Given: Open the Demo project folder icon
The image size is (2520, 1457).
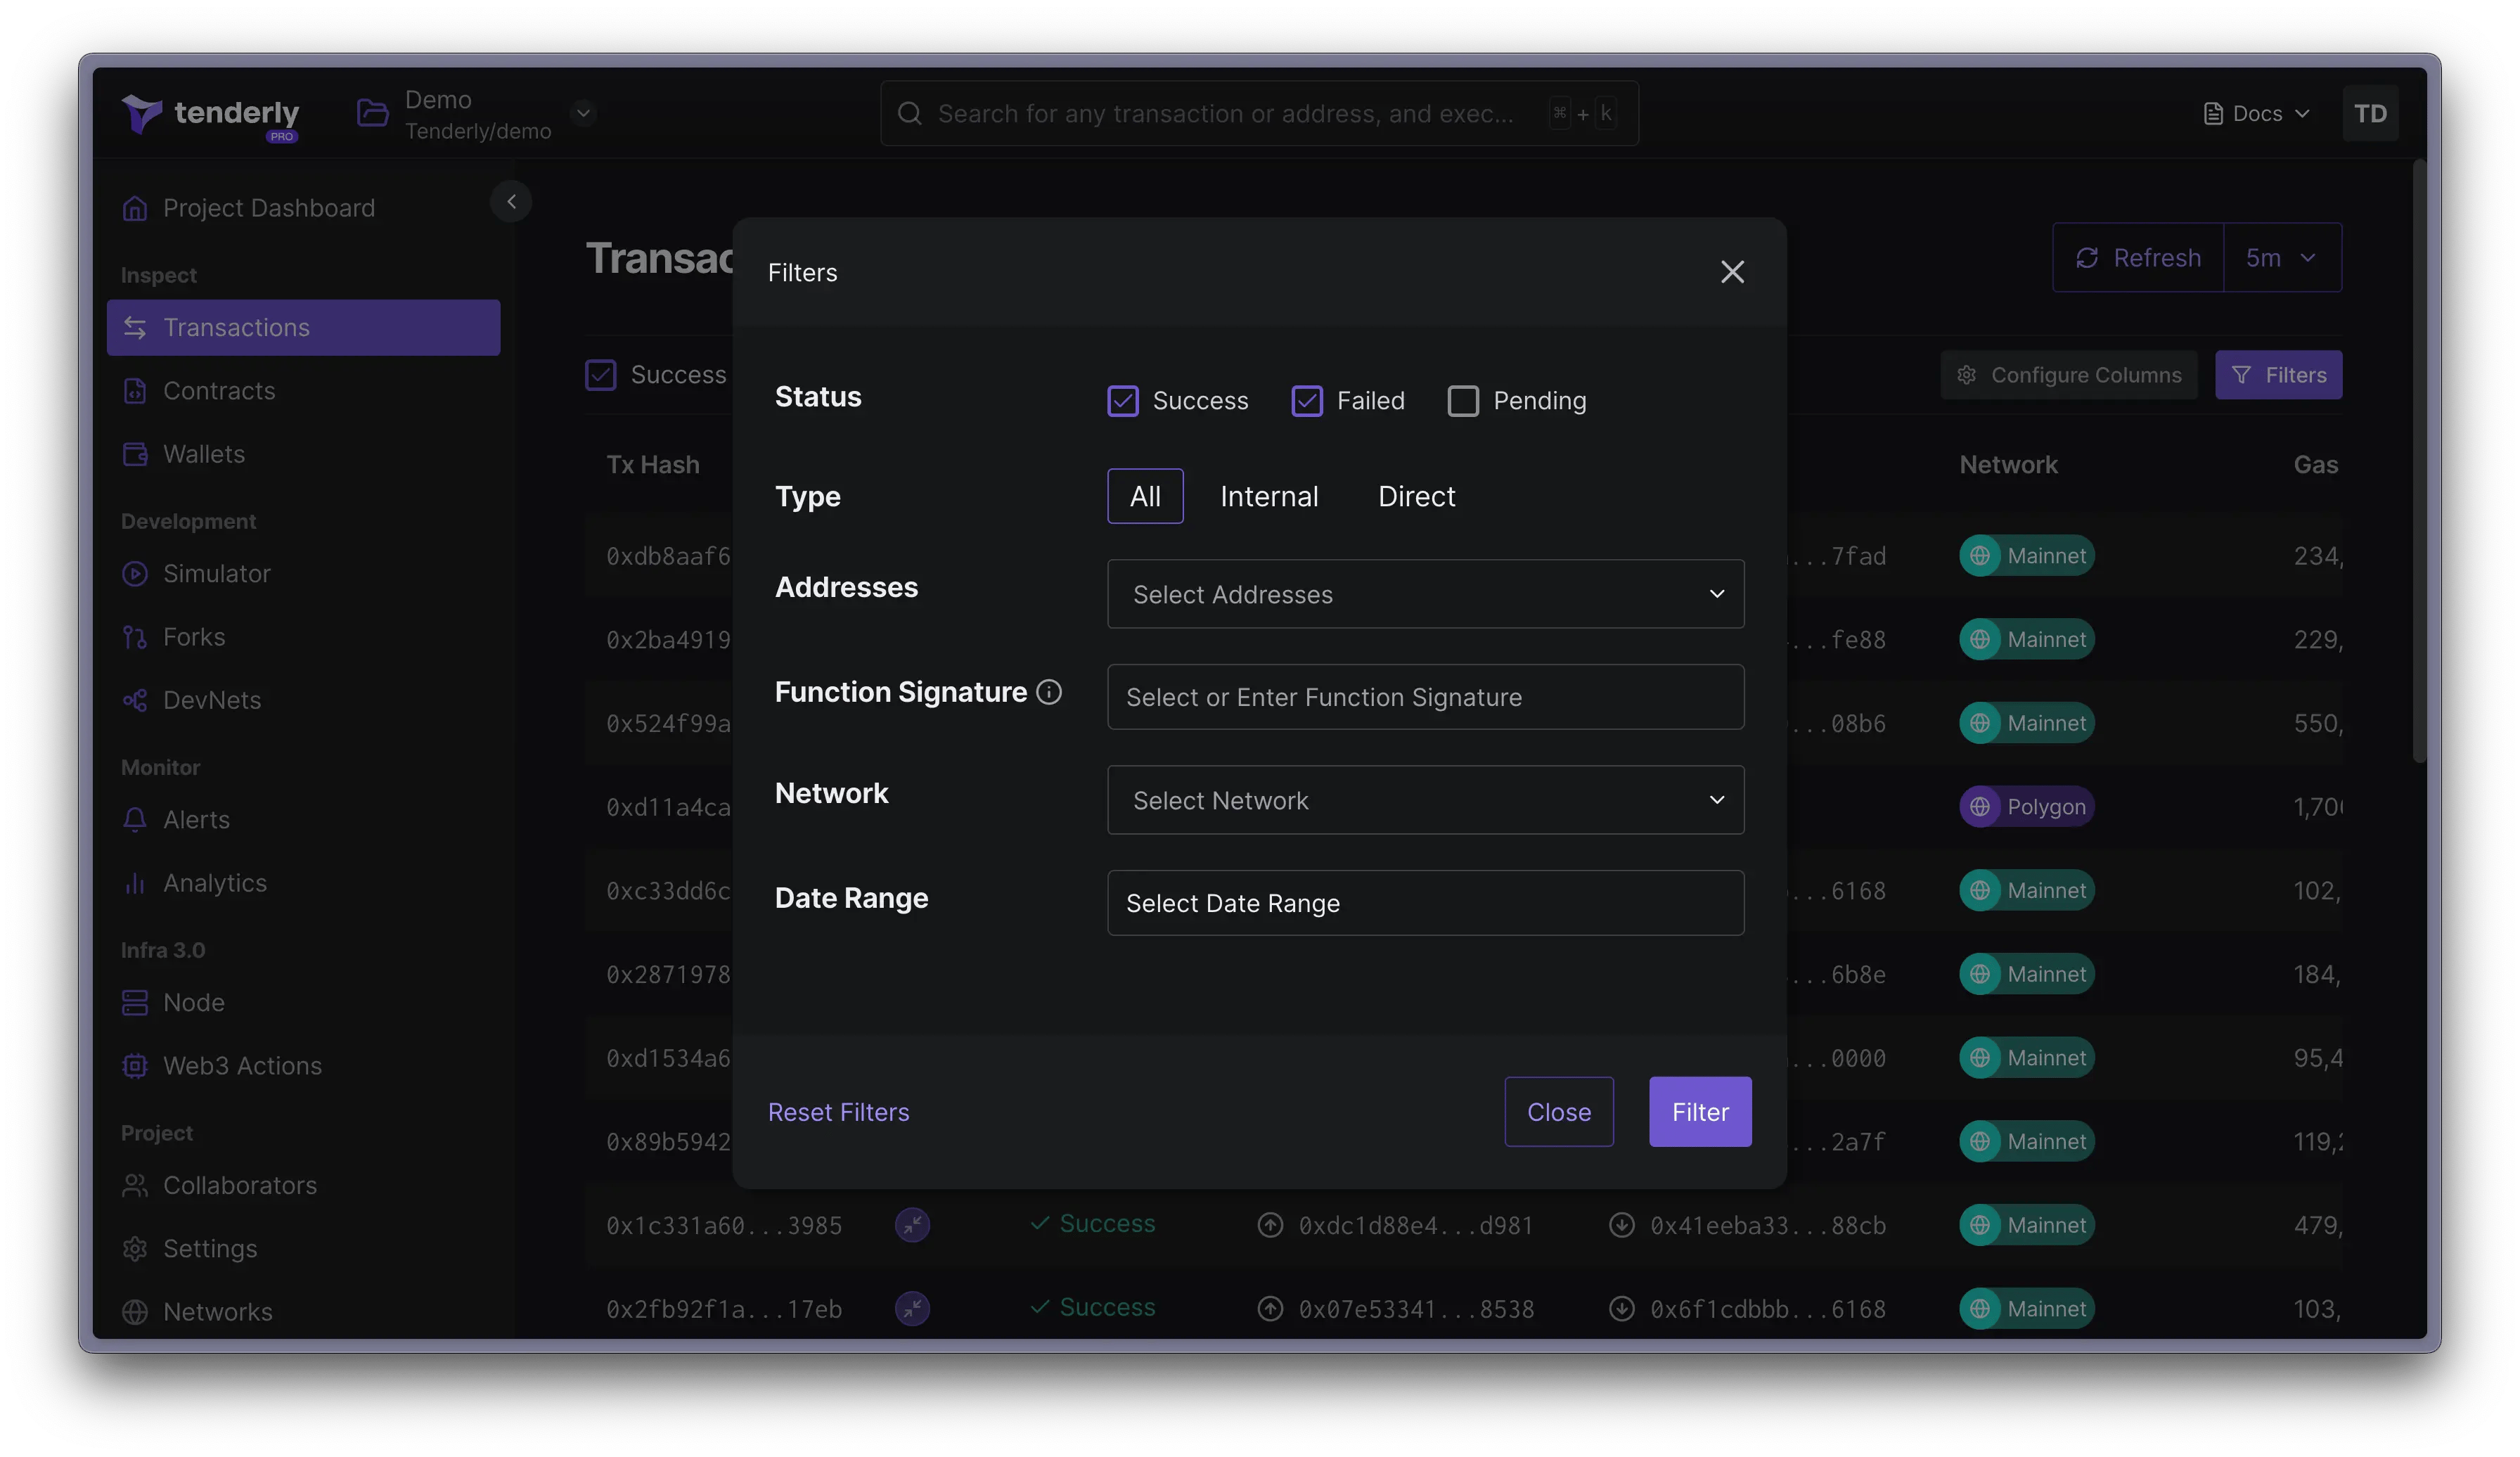Looking at the screenshot, I should pyautogui.click(x=372, y=113).
